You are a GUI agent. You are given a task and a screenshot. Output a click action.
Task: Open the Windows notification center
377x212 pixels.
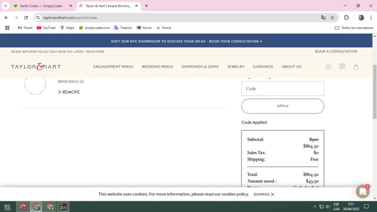tap(366, 207)
